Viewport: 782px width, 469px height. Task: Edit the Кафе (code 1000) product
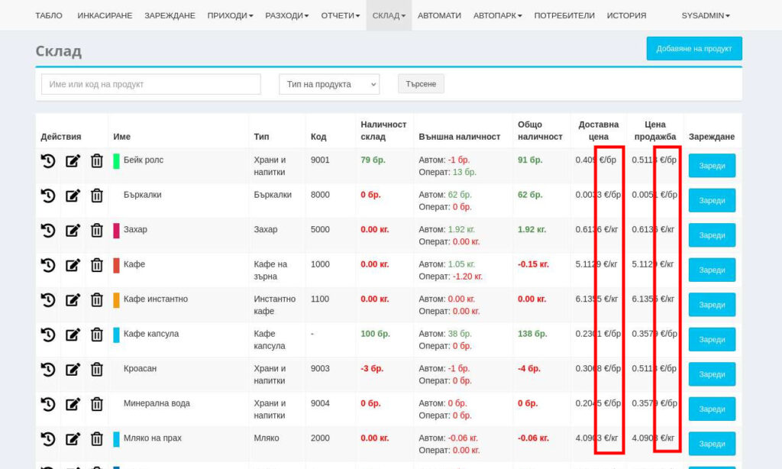click(x=73, y=265)
